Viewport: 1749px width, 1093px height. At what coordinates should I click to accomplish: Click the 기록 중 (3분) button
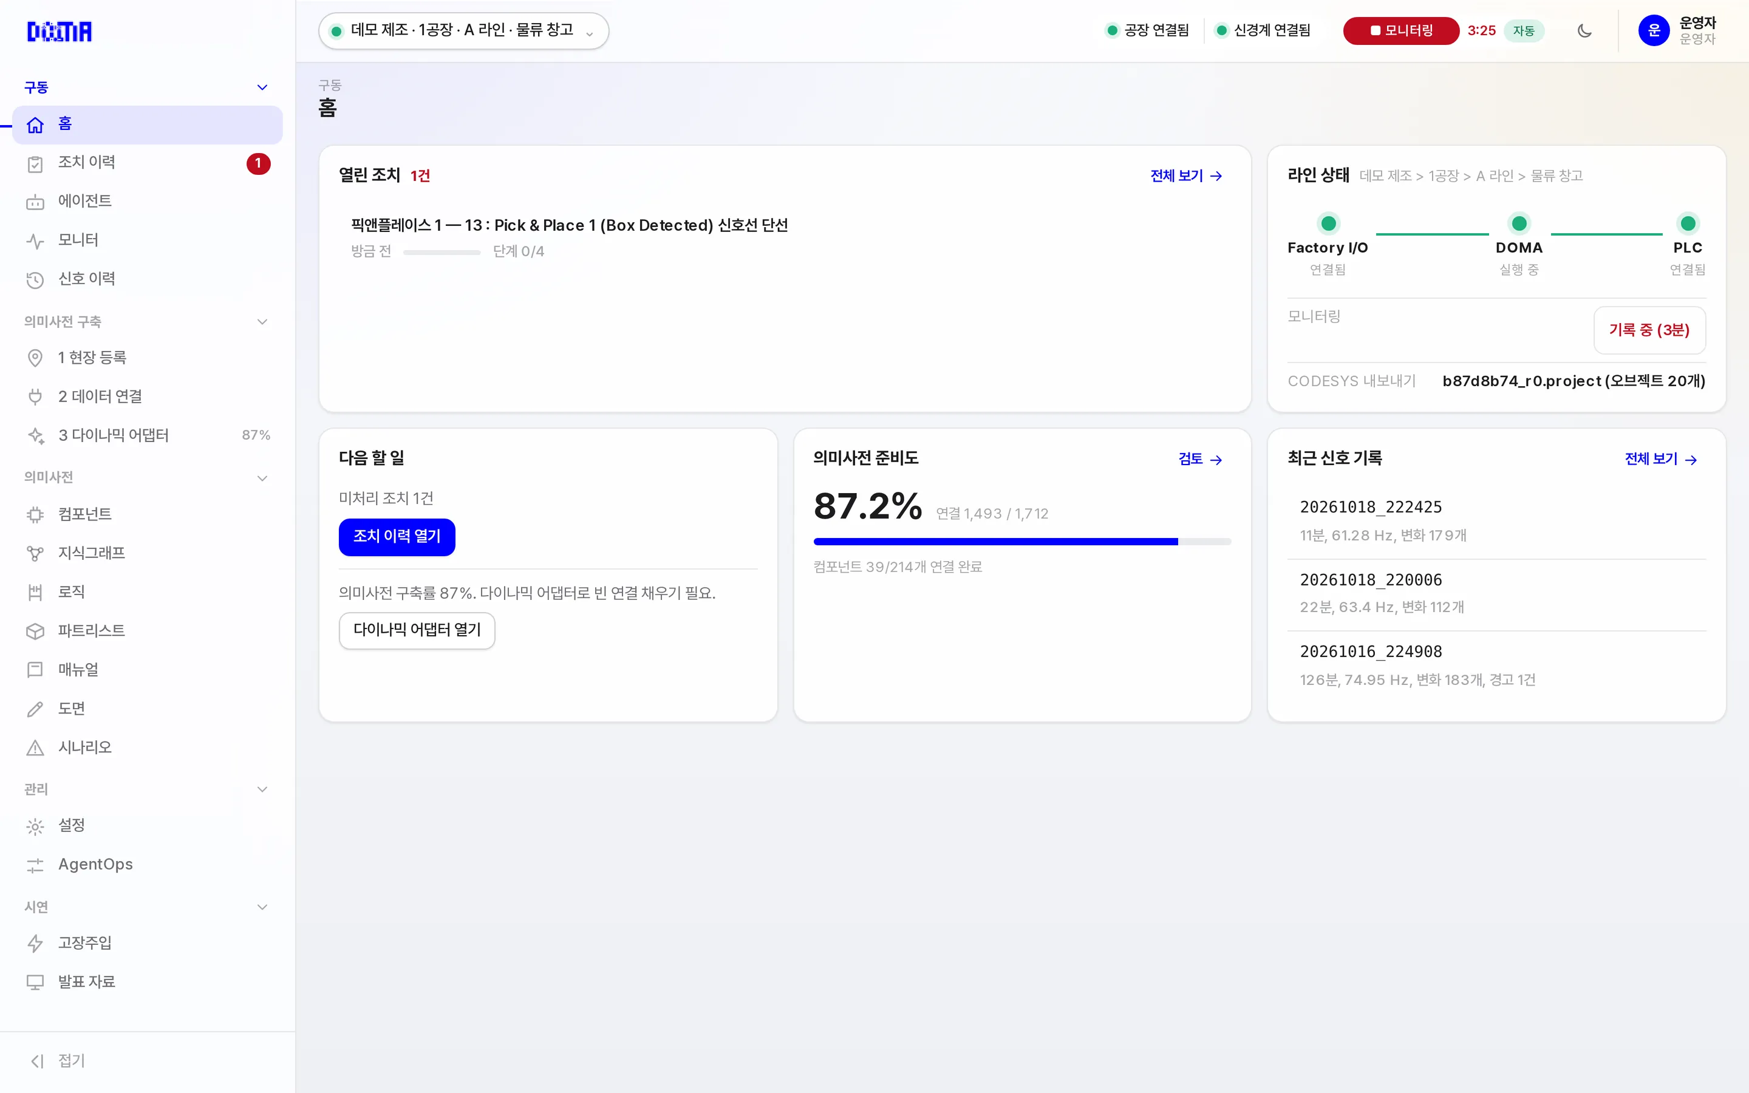[x=1649, y=330]
